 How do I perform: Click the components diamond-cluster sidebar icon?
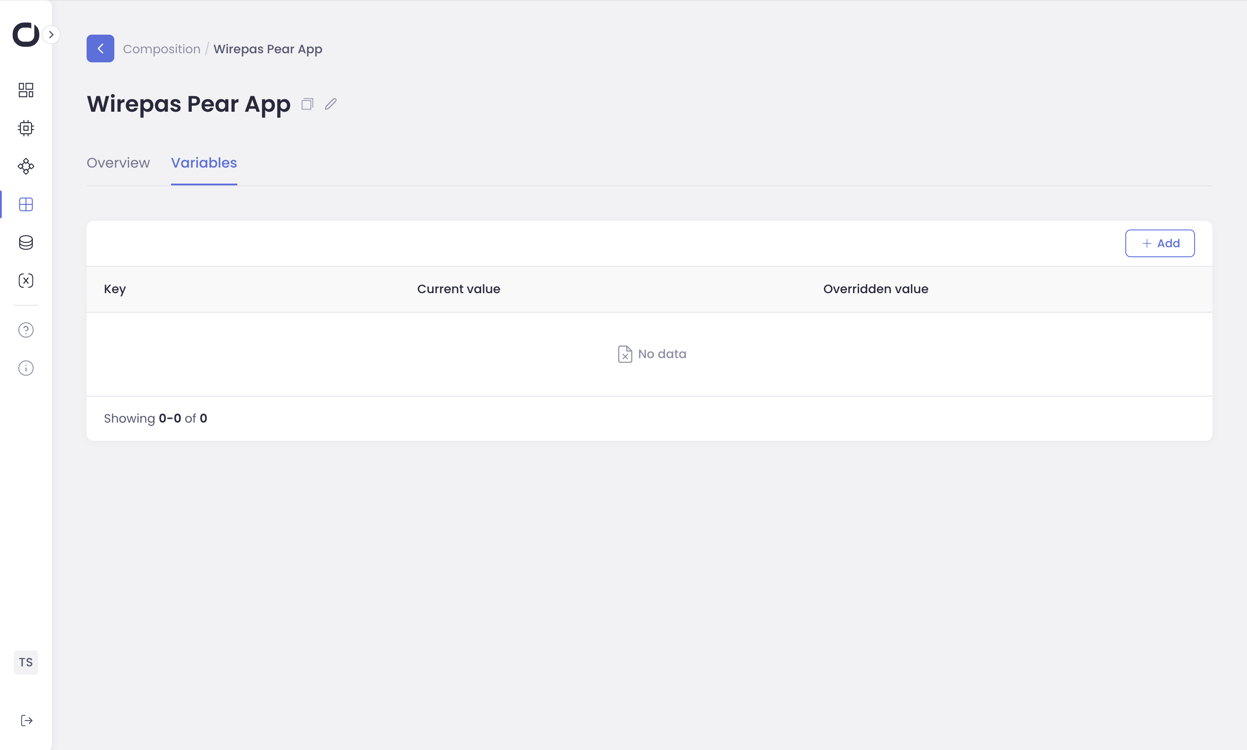[x=26, y=166]
